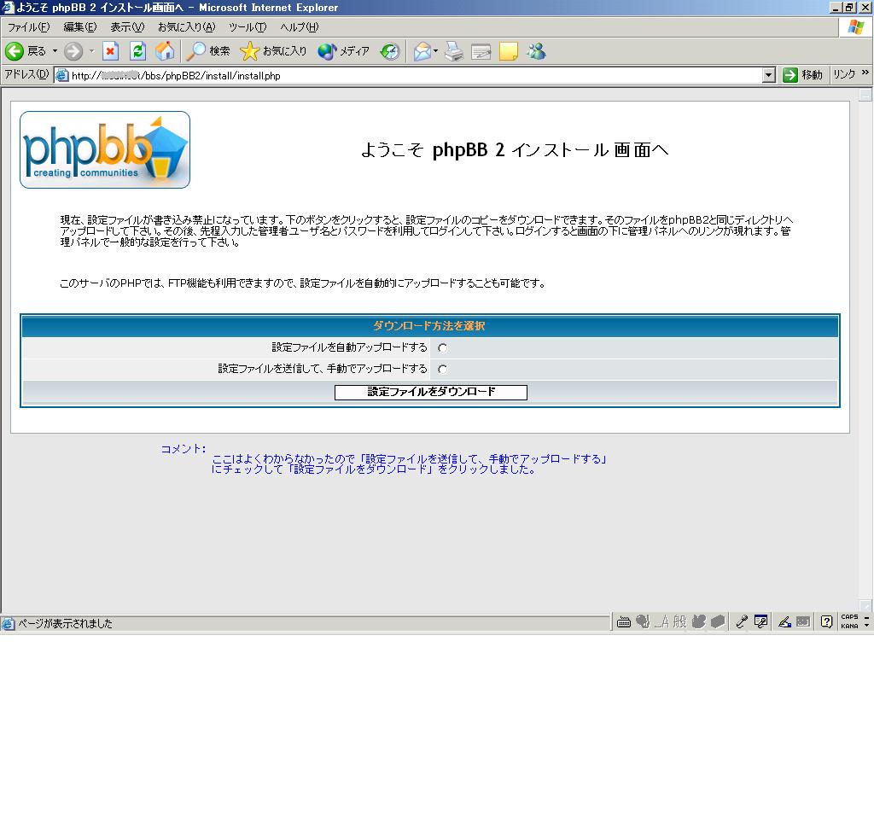This screenshot has height=828, width=874.
Task: Open the 編集(E) menu
Action: pos(79,27)
